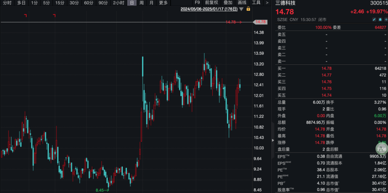The image size is (388, 193).
Task: Collapse the quote side panel arrow
Action: tap(273, 140)
